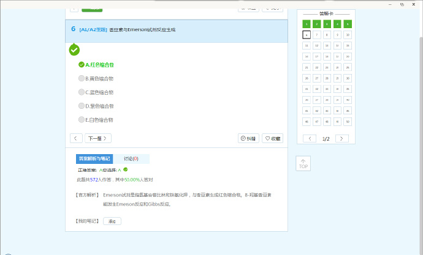423x255 pixels.
Task: Jump to answered question 1 in answer card
Action: pos(307,24)
